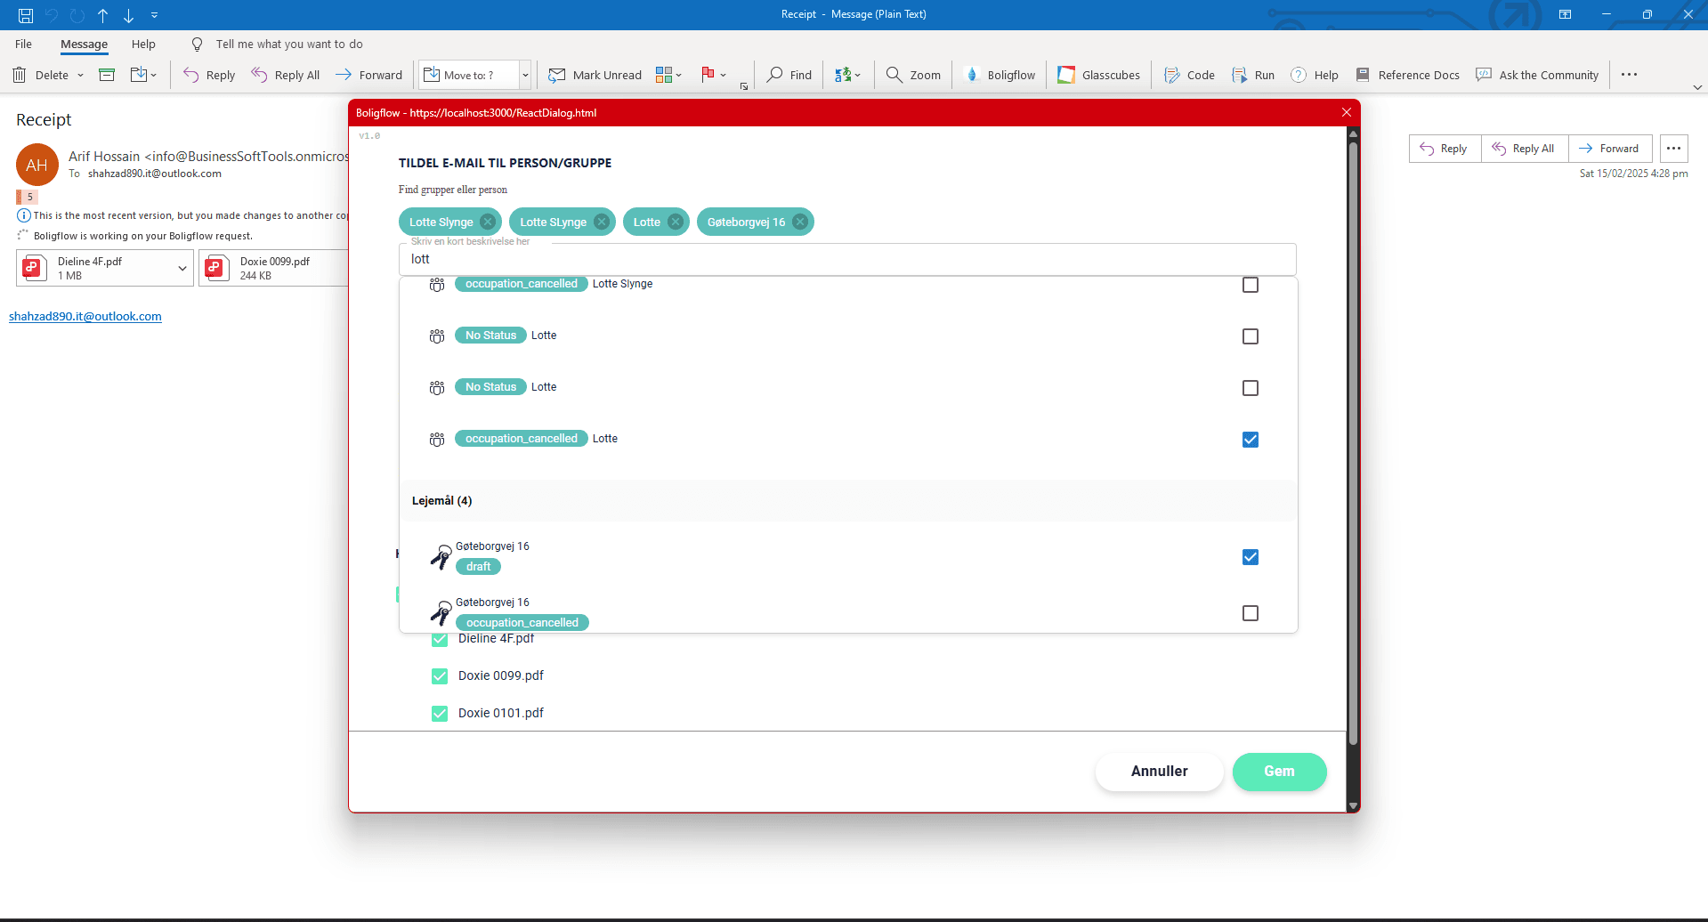Click Reply All in the reading pane
The image size is (1708, 922).
(1524, 149)
